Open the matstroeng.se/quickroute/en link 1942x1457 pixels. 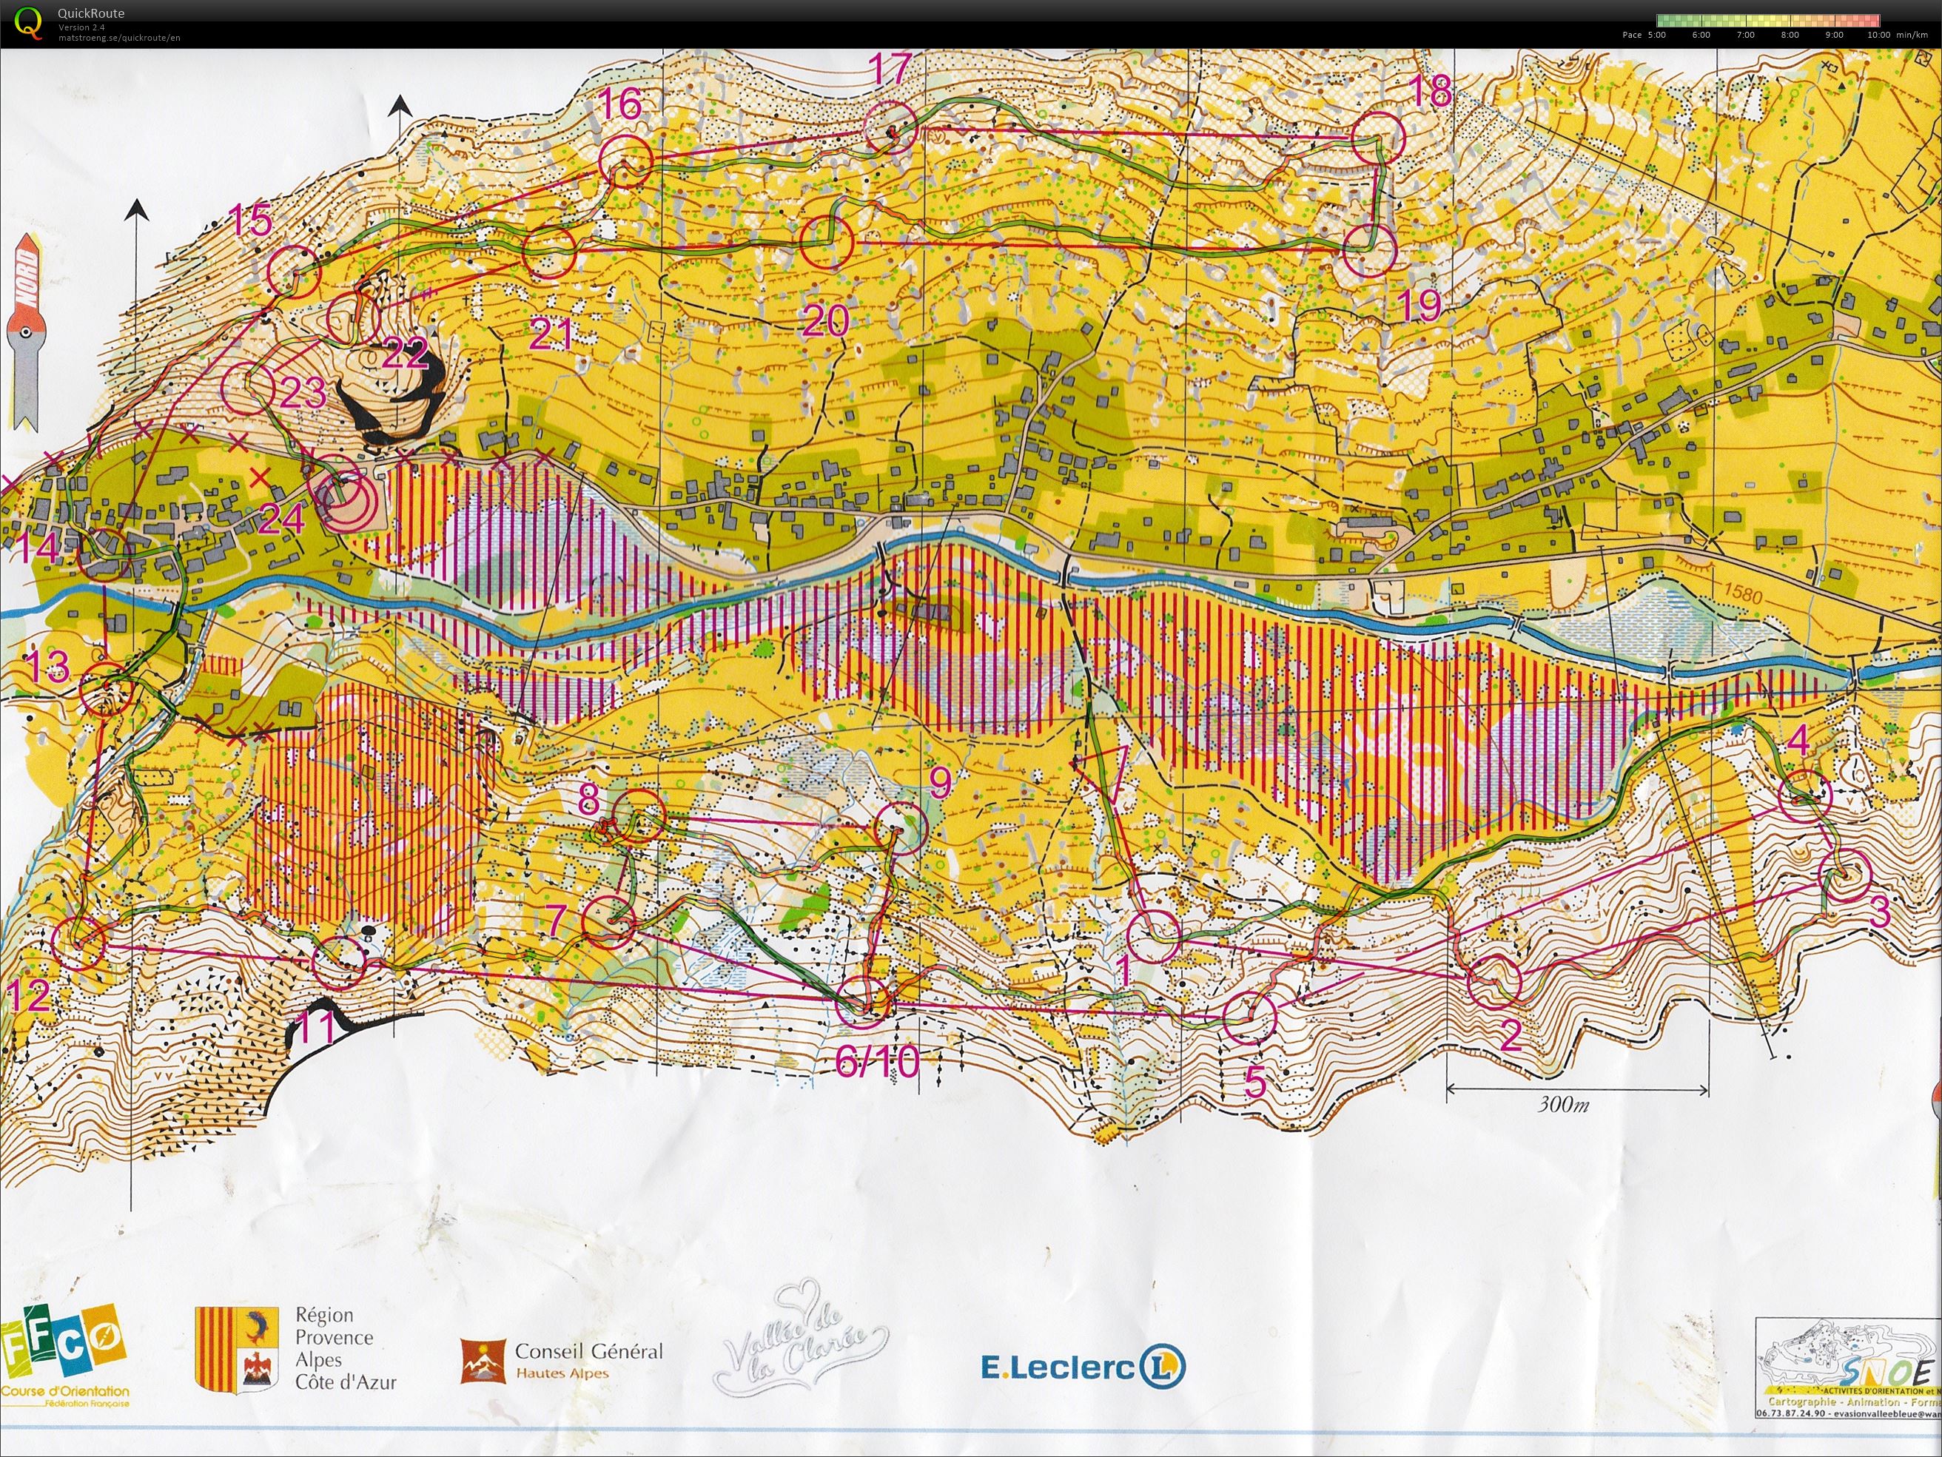coord(119,38)
